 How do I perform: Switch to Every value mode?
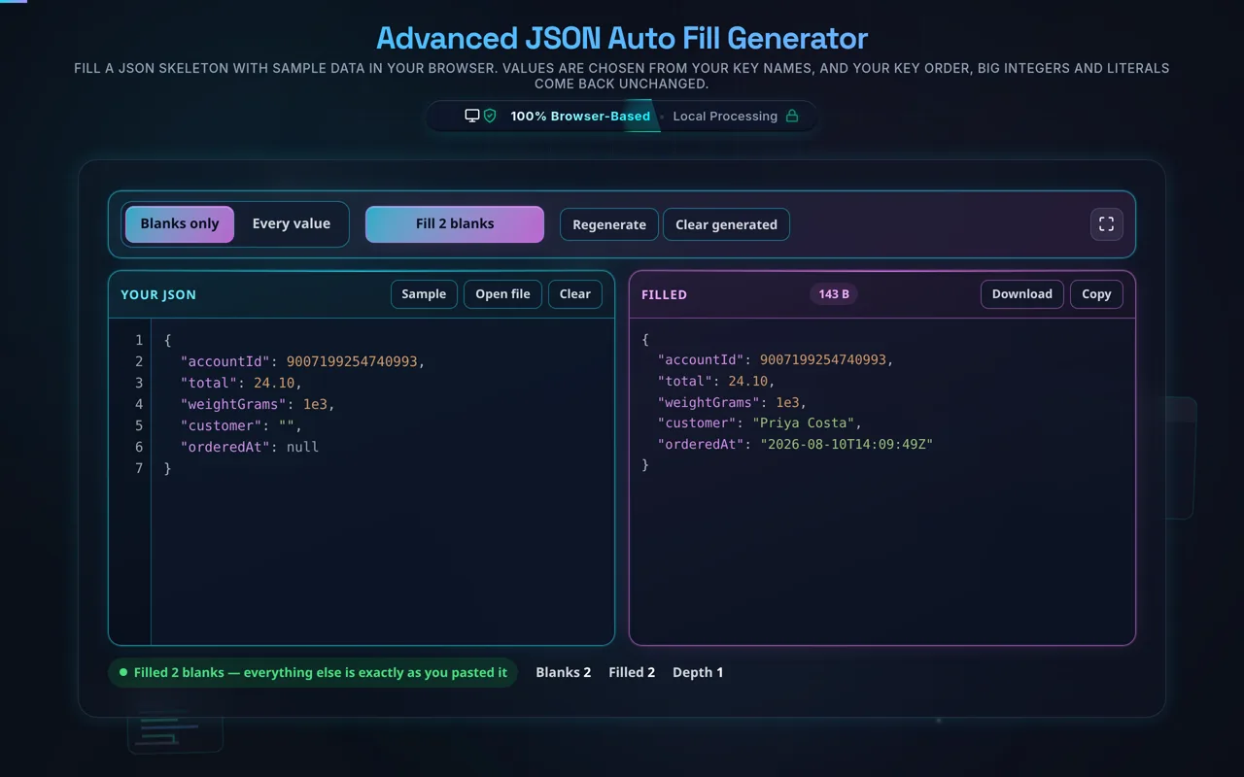pyautogui.click(x=291, y=223)
